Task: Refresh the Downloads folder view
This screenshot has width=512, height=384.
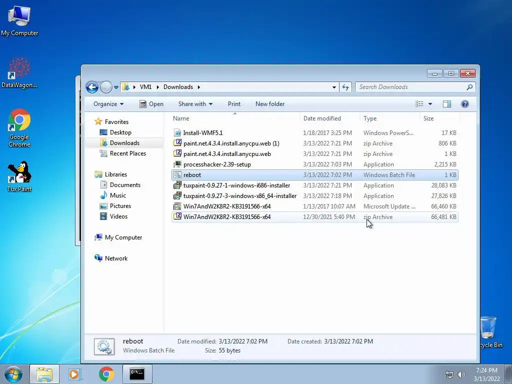Action: (x=345, y=87)
